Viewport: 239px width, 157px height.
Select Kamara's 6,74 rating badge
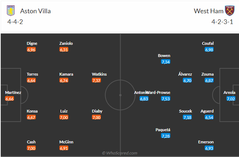[64, 80]
